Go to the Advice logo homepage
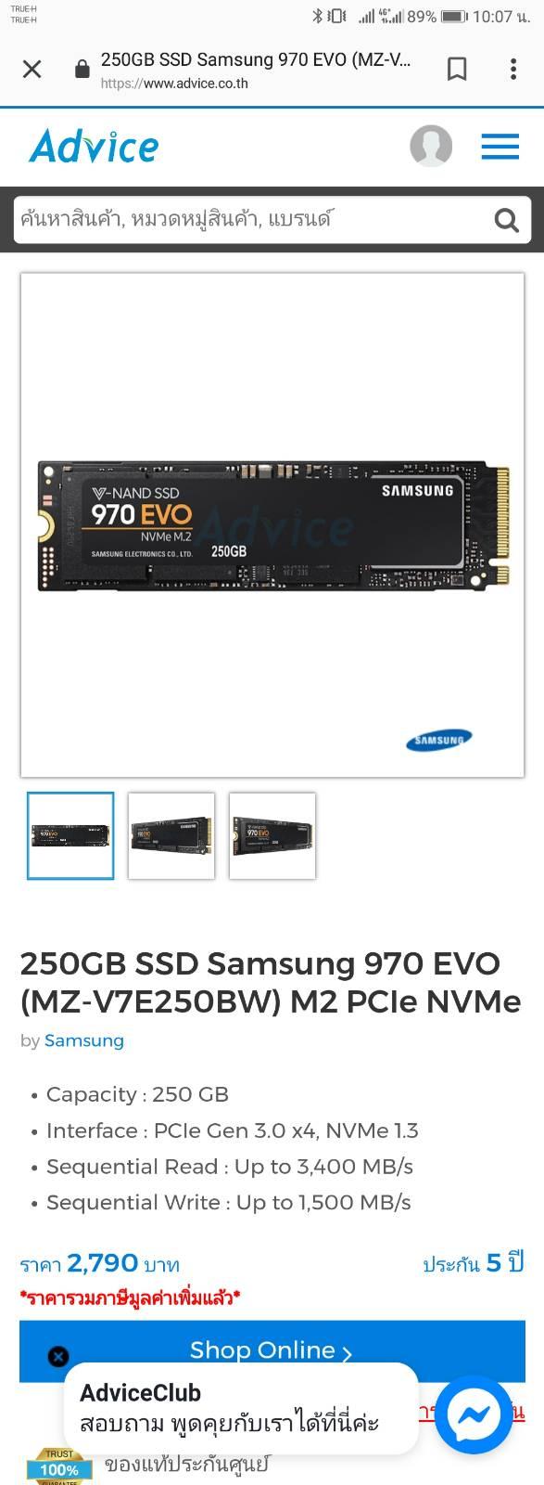 point(94,146)
